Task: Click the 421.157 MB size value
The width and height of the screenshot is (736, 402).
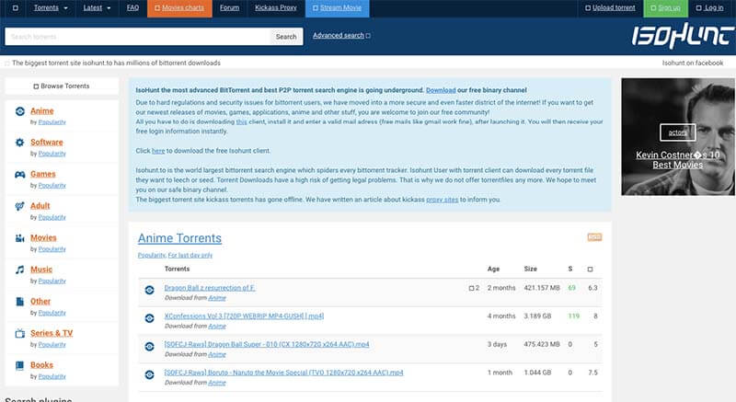Action: click(x=542, y=288)
